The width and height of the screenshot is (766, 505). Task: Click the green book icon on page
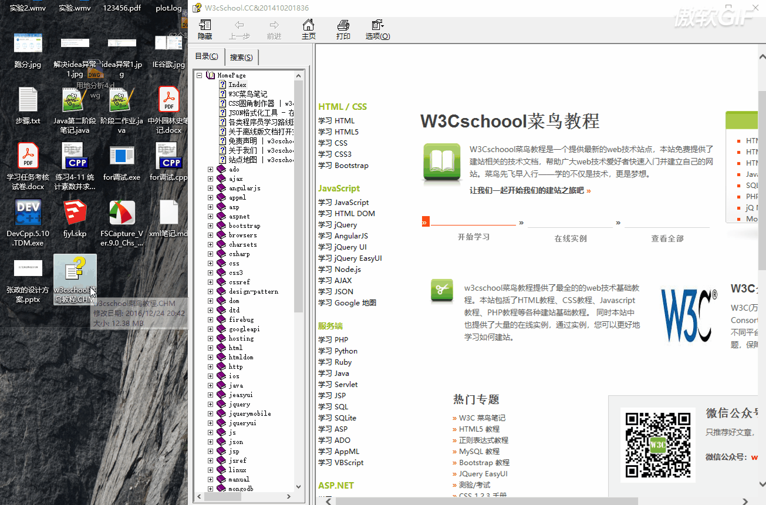[x=442, y=162]
